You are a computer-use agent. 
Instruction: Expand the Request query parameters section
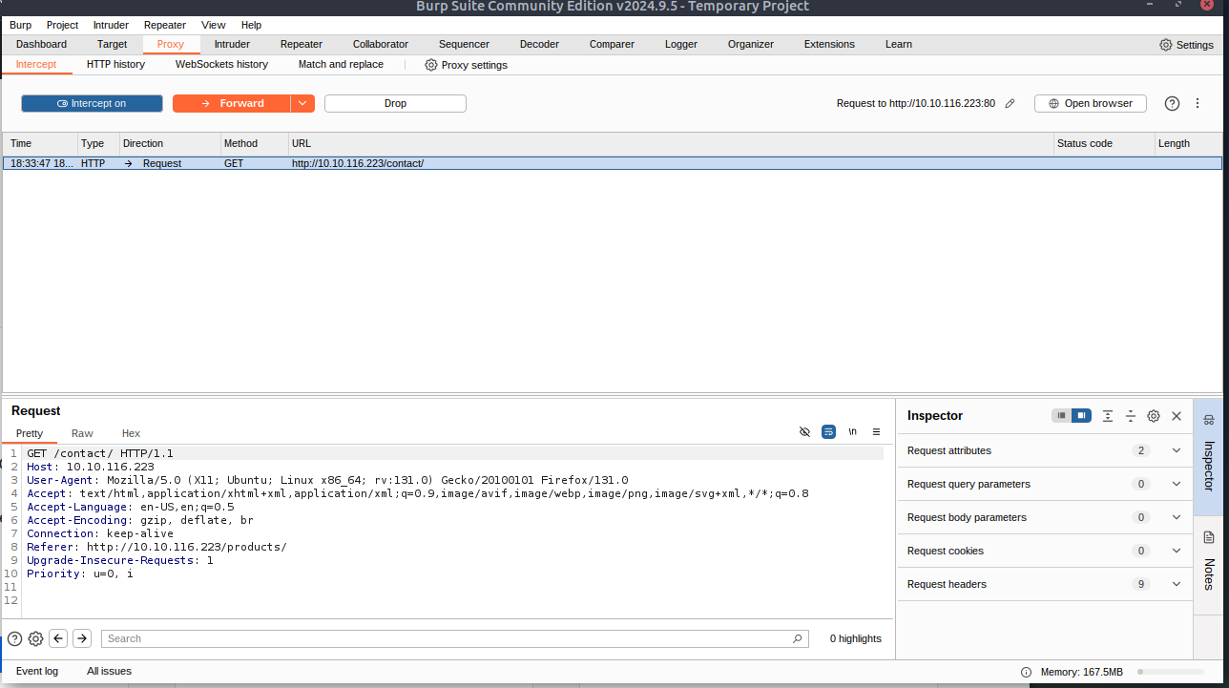1045,484
